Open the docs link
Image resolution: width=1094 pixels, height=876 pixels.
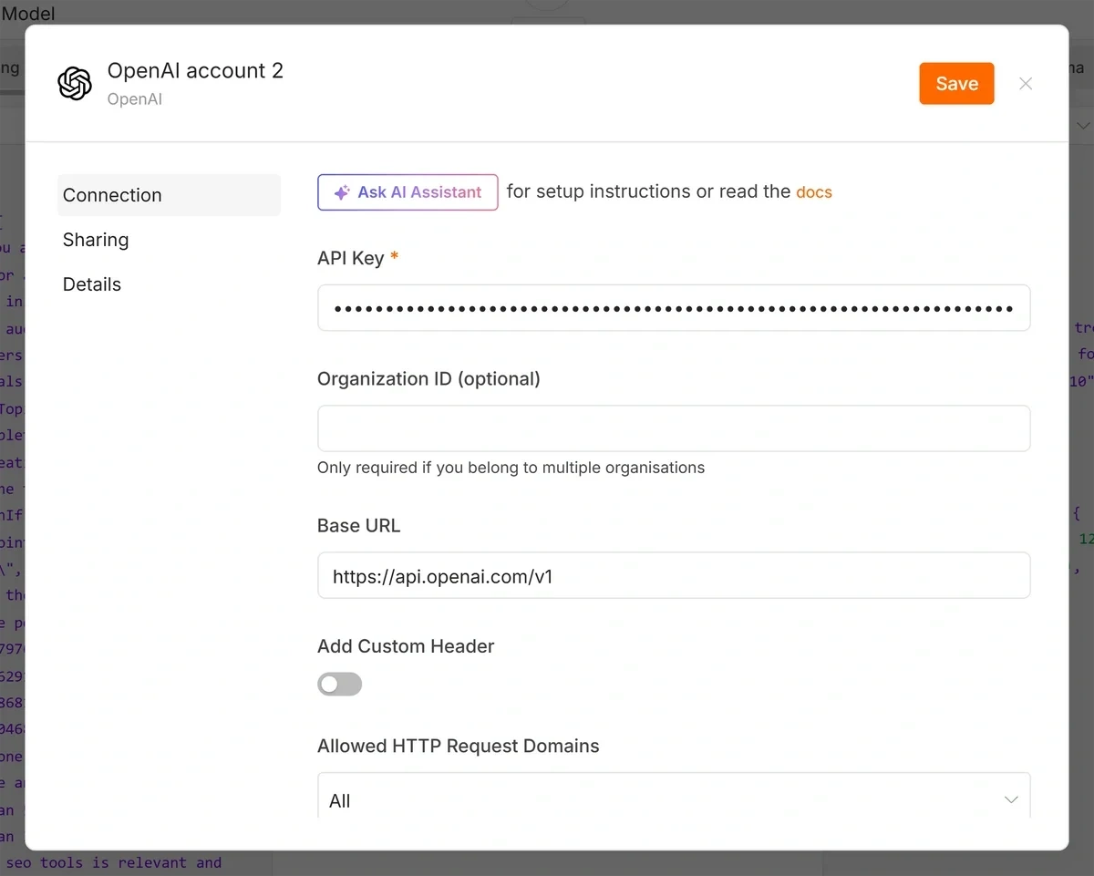(x=814, y=192)
